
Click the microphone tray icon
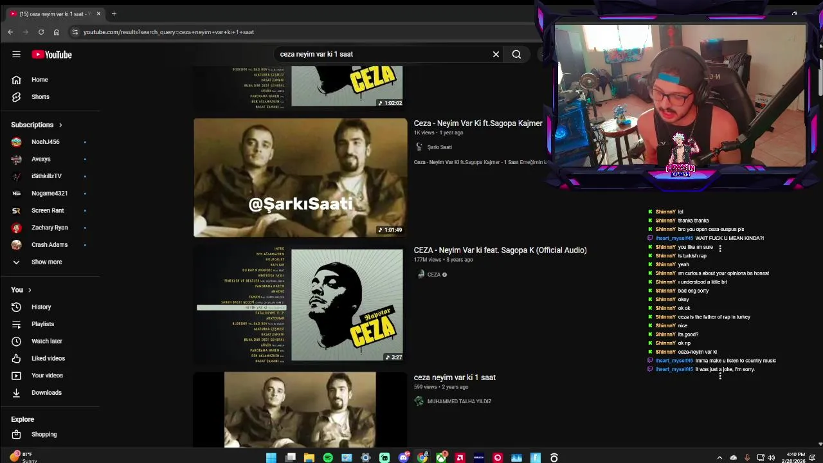pos(746,458)
